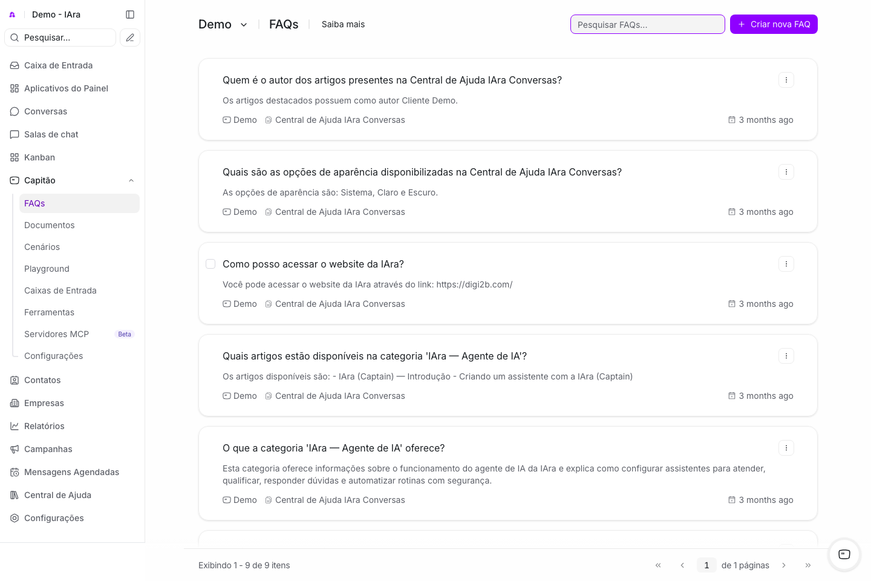Viewport: 871px width, 581px height.
Task: Go to Conversas
Action: (73, 111)
